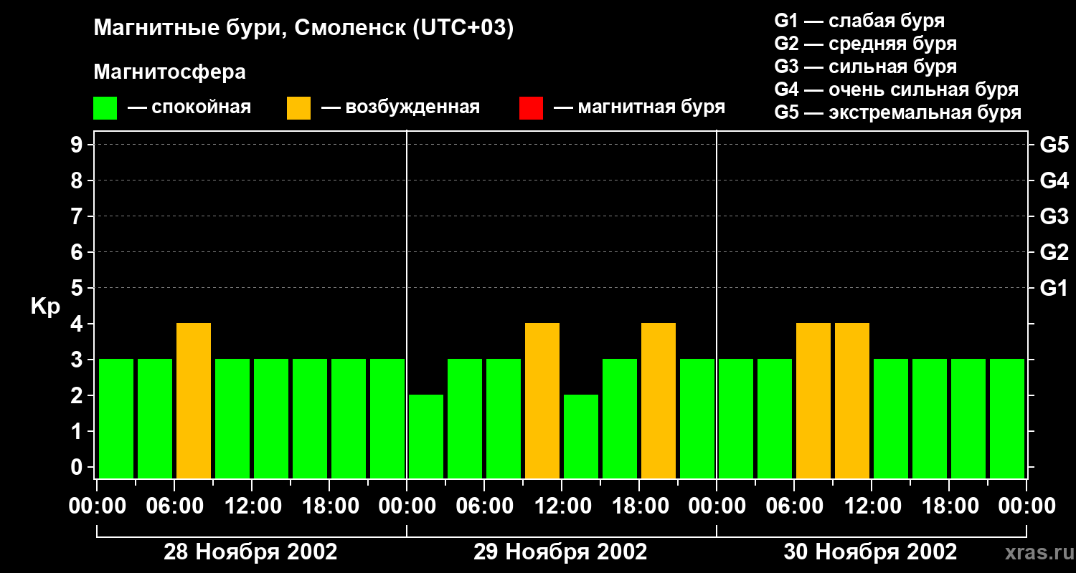Click the orange 'возбужденная' legend swatch

(x=298, y=108)
